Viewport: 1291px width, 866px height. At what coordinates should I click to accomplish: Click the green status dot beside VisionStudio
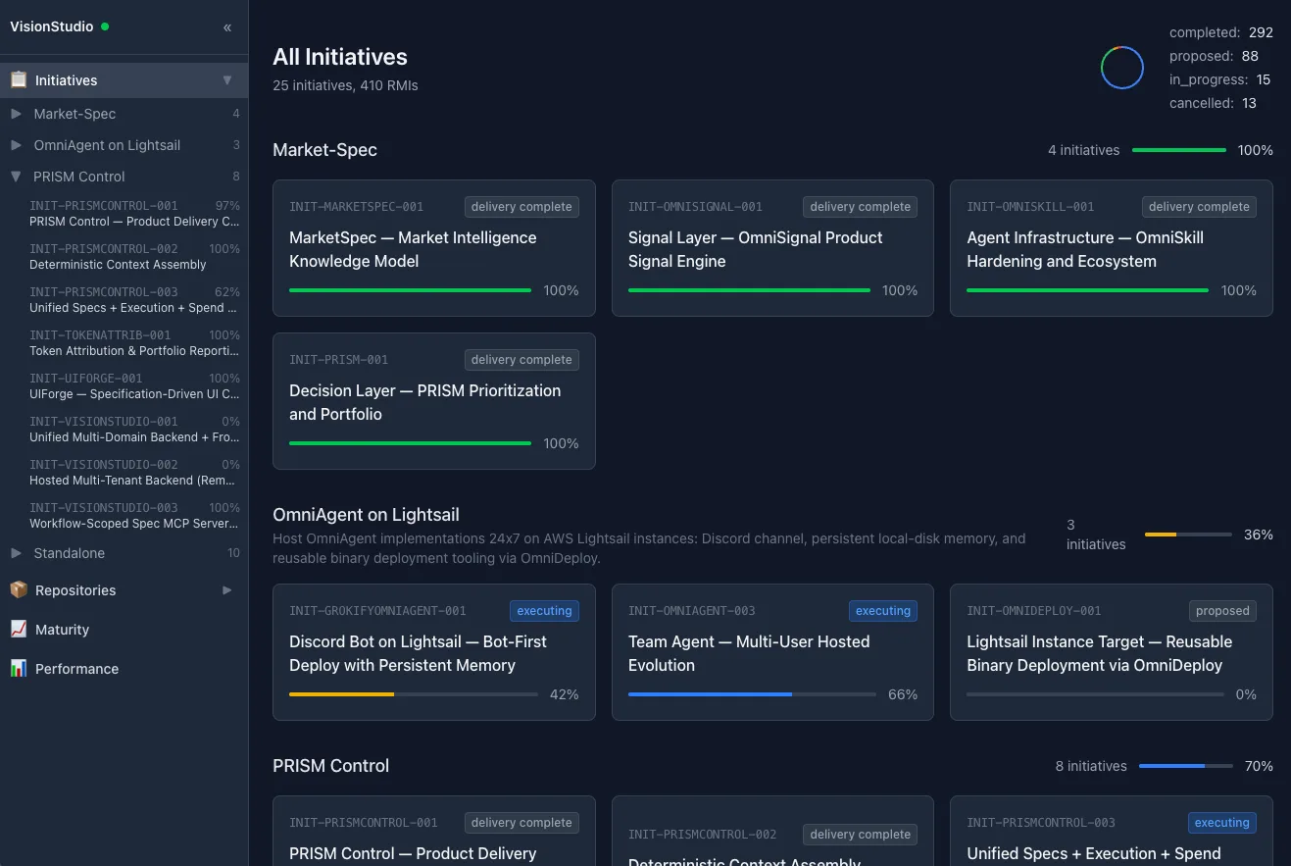point(105,26)
